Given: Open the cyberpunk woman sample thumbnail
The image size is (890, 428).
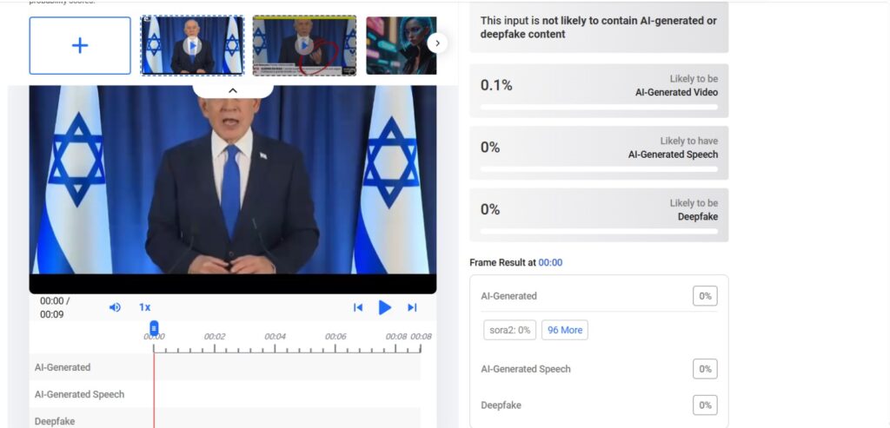Looking at the screenshot, I should coord(402,45).
